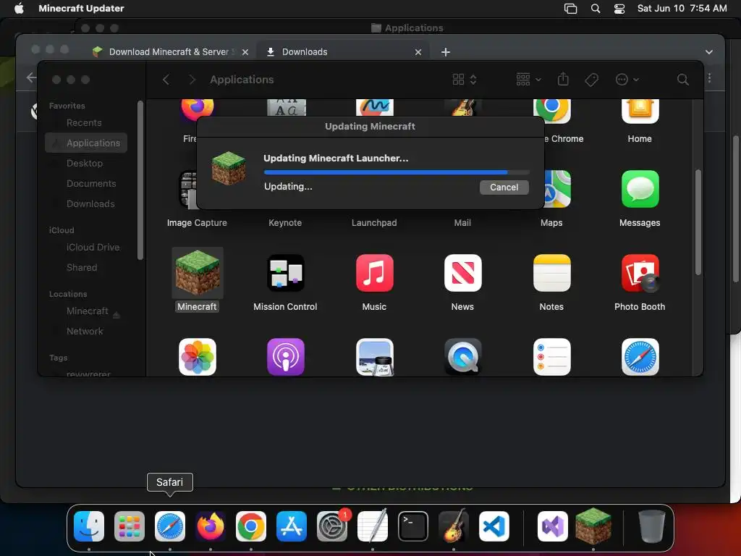
Task: Select the Image Capture label
Action: pos(197,223)
